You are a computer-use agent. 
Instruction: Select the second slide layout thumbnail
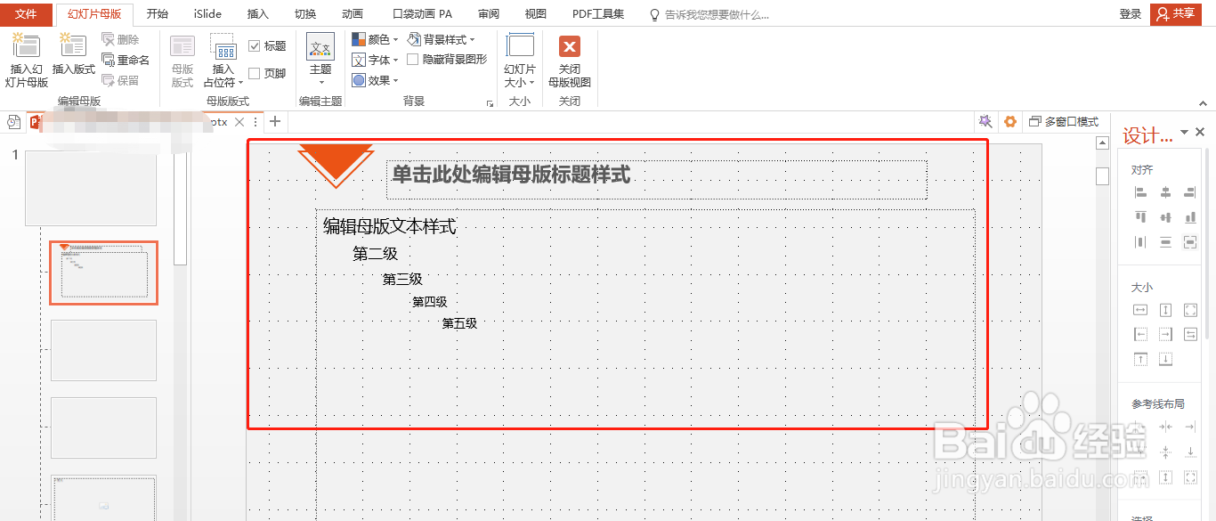pos(102,273)
